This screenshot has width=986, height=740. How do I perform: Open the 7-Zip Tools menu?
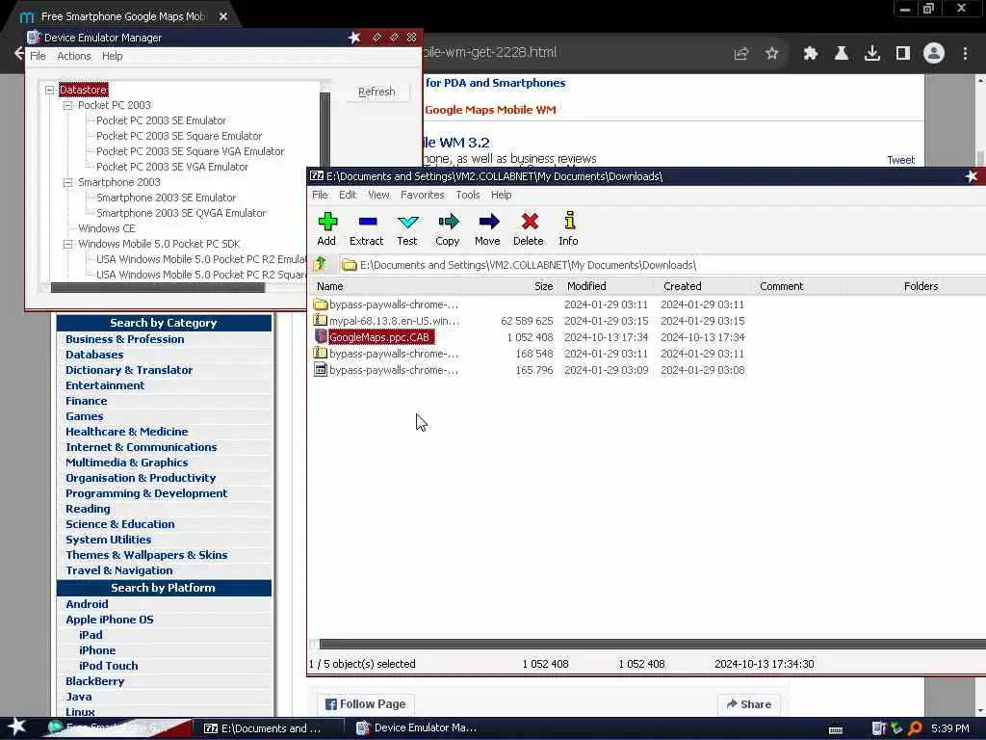(468, 195)
